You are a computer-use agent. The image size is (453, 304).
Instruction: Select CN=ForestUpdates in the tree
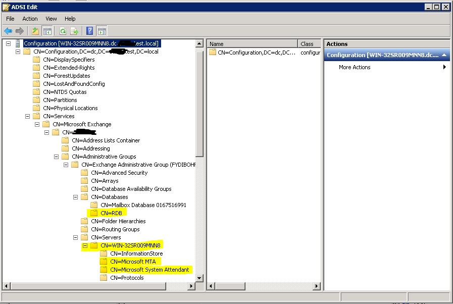67,76
